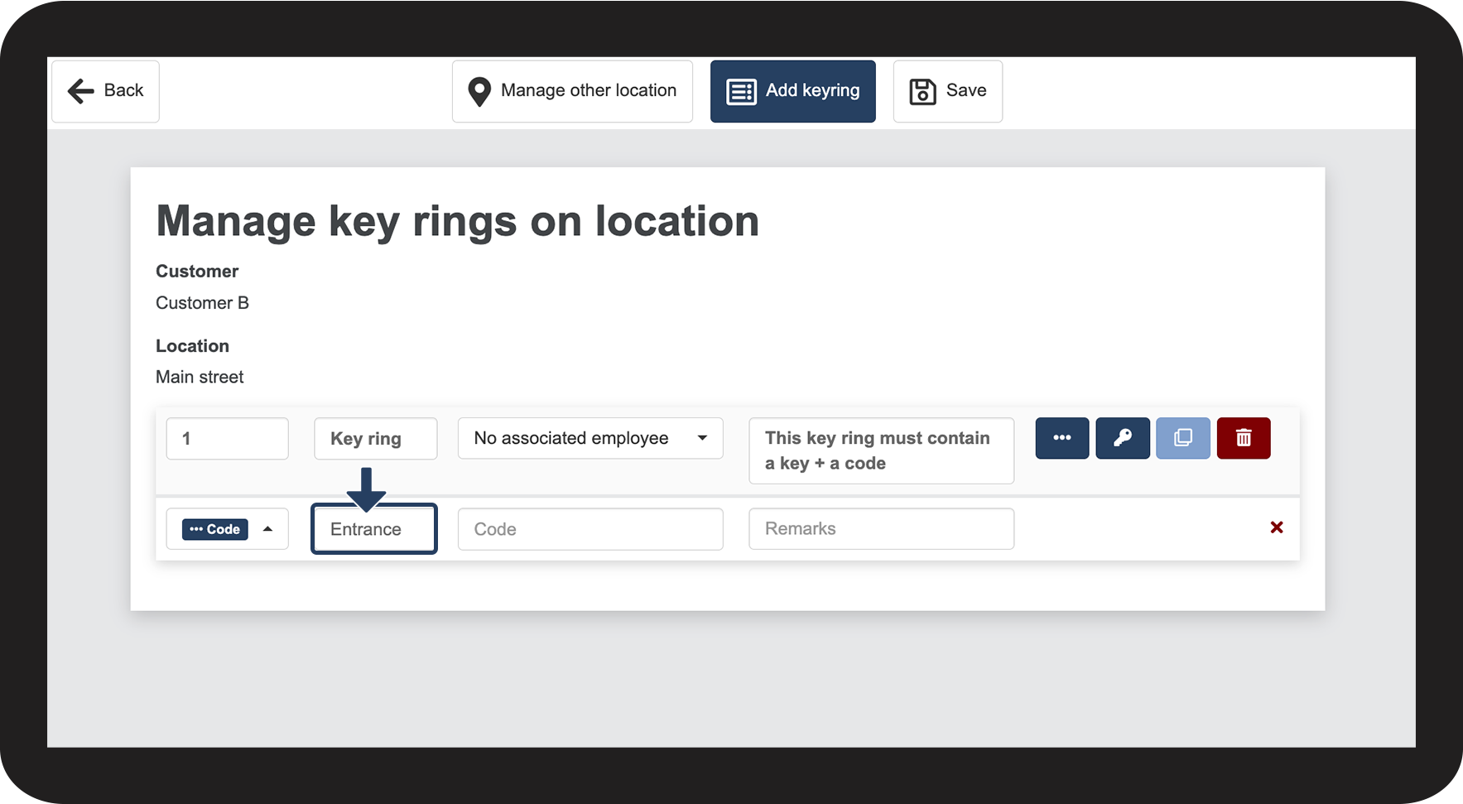The image size is (1463, 804).
Task: Click the Remarks input field
Action: click(881, 529)
